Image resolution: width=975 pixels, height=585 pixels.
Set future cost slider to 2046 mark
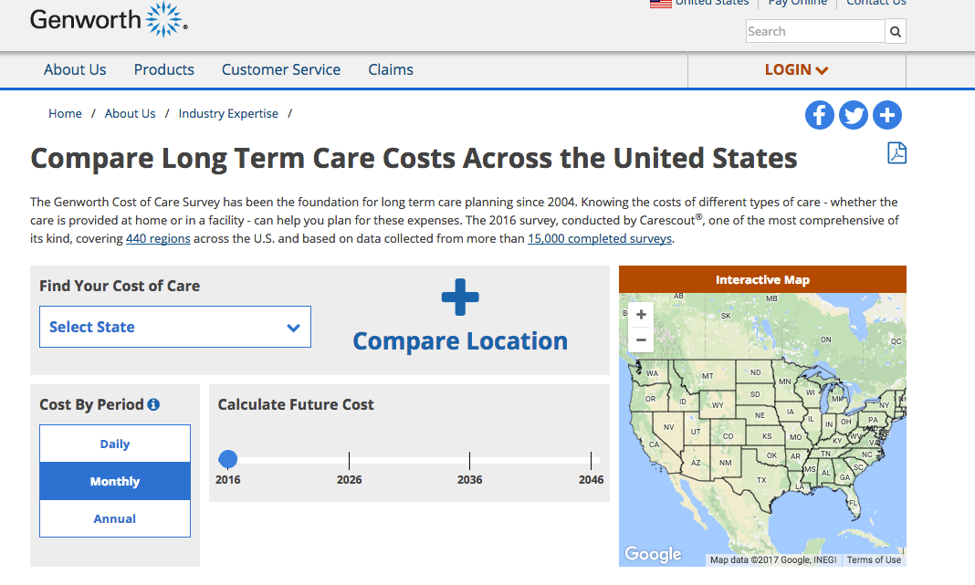click(x=591, y=461)
